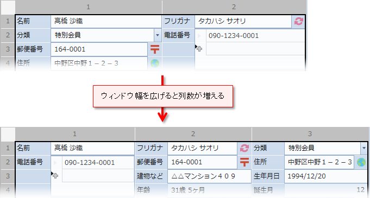Select row header 2 in the lower grid
The width and height of the screenshot is (370, 198).
pyautogui.click(x=8, y=162)
